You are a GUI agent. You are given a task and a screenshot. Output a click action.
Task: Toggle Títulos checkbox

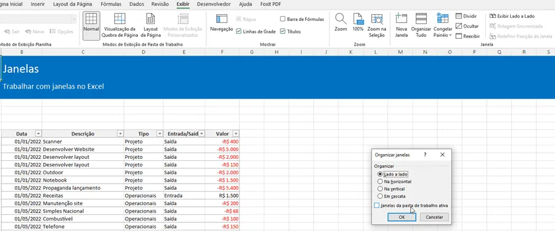pos(283,31)
